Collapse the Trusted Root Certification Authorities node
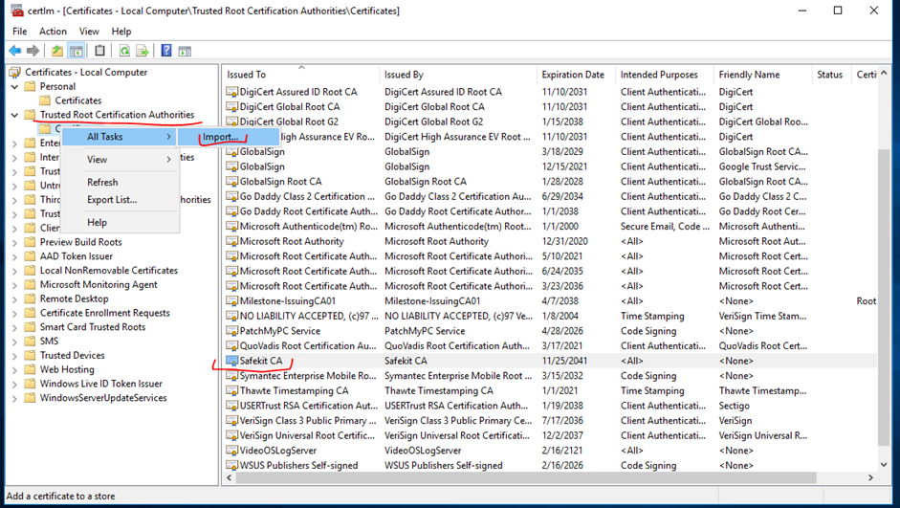The image size is (900, 508). [14, 115]
